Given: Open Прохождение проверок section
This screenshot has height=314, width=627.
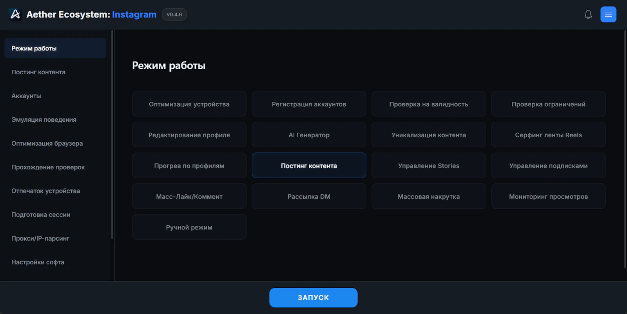Looking at the screenshot, I should tap(55, 167).
